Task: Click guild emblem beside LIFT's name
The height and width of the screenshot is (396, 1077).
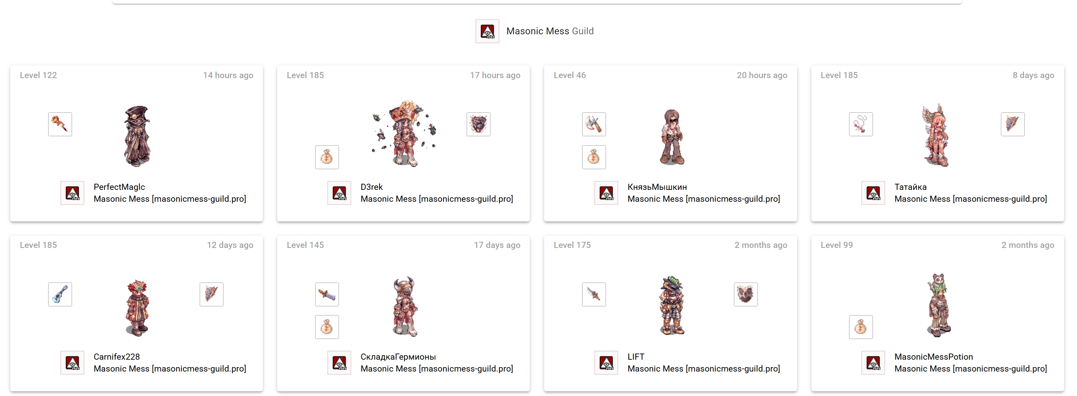Action: [606, 363]
